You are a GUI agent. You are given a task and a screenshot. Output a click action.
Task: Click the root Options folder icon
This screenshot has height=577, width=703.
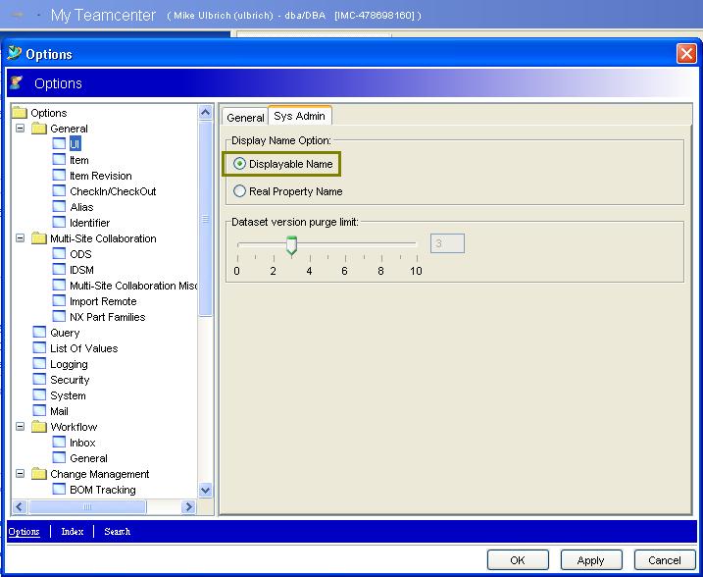20,112
